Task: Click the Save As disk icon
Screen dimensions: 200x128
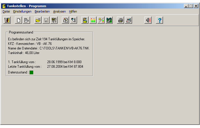Action: (54, 20)
